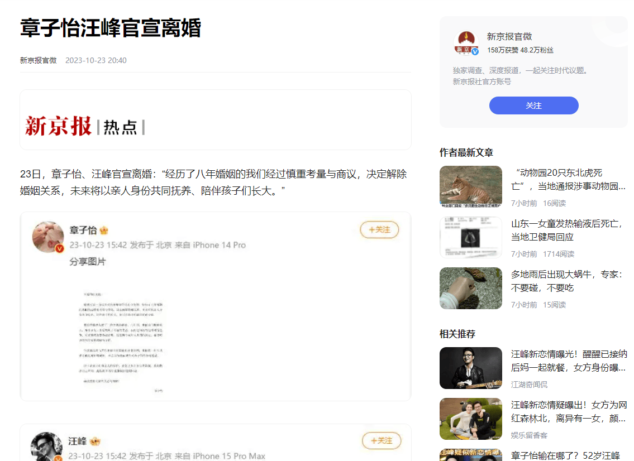Click the publish time 2023-10-23 20:40

pos(96,60)
